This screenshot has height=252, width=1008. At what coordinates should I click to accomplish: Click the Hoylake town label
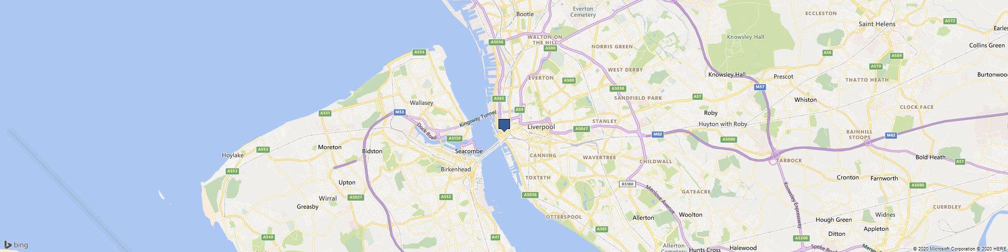(233, 156)
